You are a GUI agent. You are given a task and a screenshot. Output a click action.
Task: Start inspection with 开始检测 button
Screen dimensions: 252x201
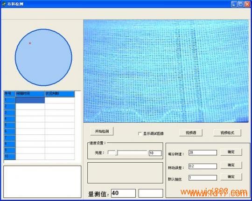102,131
